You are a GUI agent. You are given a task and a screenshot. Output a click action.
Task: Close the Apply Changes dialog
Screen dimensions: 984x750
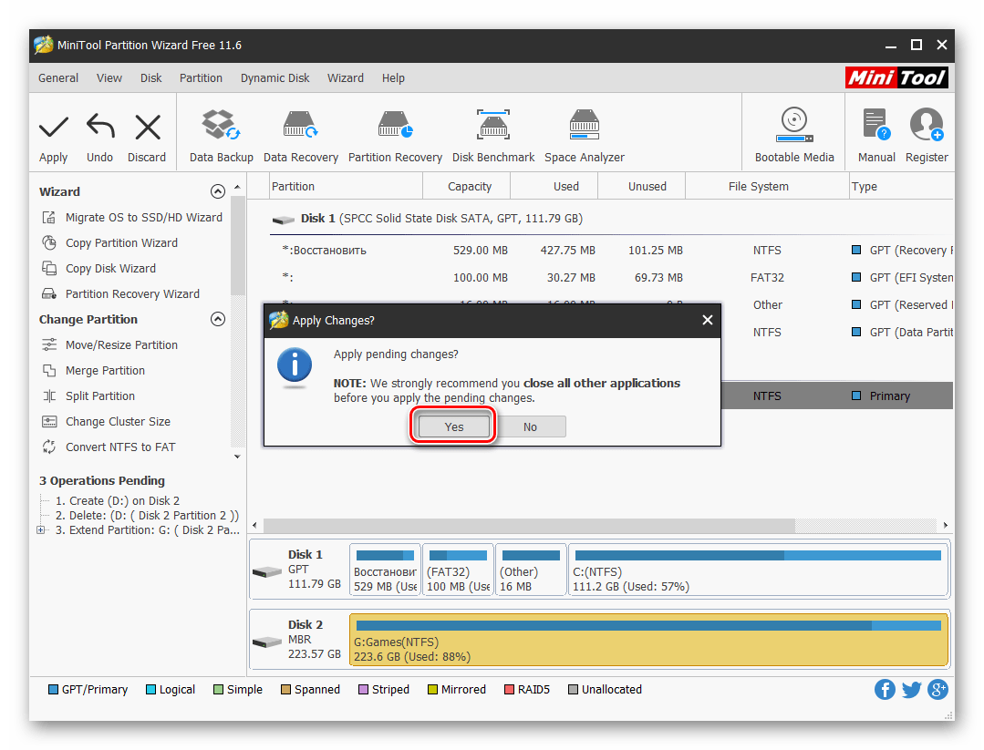[707, 320]
